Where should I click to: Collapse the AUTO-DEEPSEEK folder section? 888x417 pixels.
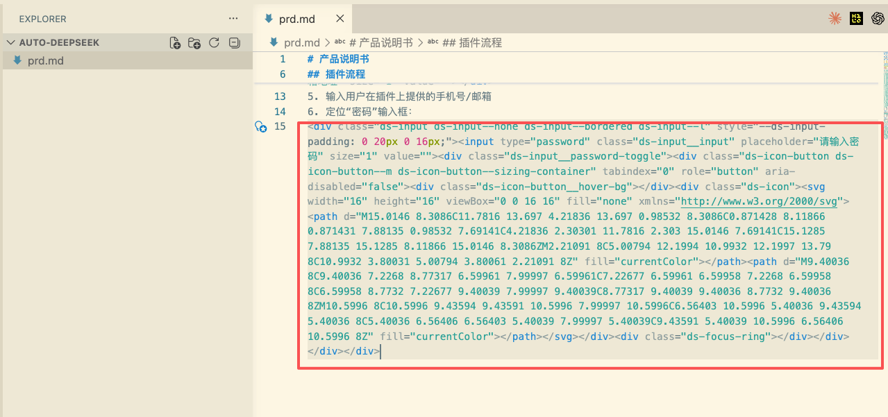(x=10, y=43)
